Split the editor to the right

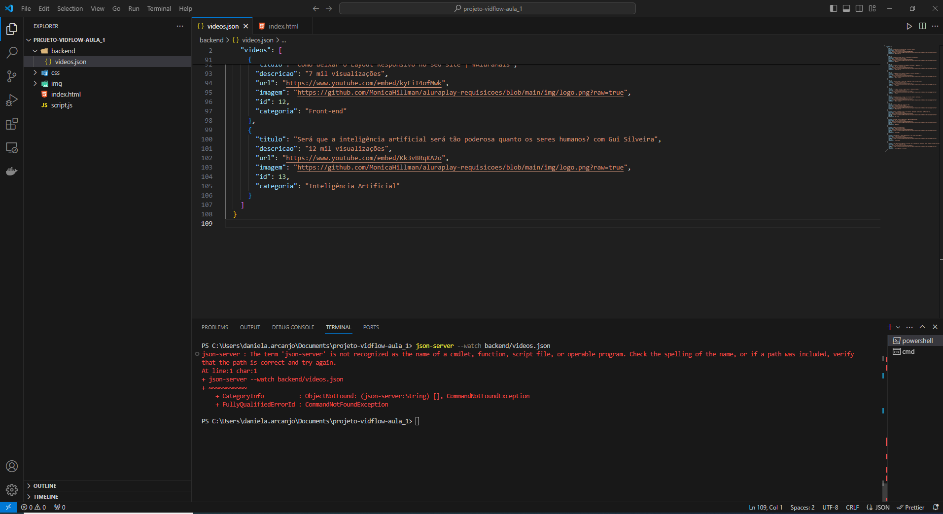point(922,26)
